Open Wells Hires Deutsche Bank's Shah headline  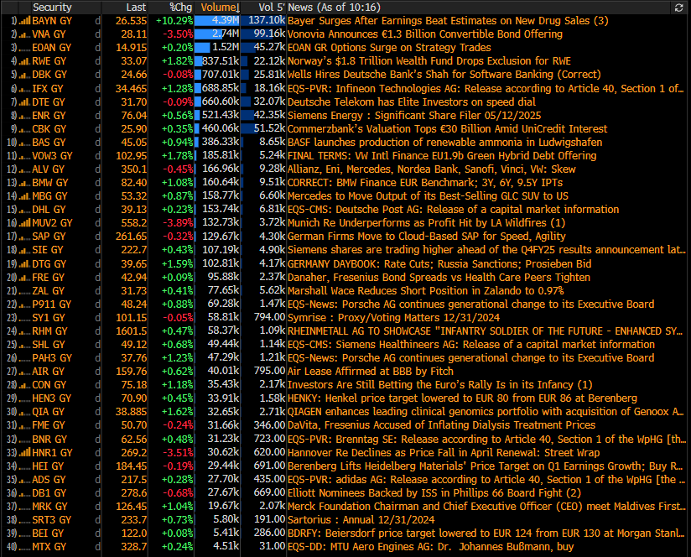444,75
